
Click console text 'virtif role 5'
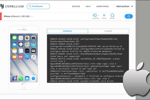pyautogui.click(x=58, y=61)
